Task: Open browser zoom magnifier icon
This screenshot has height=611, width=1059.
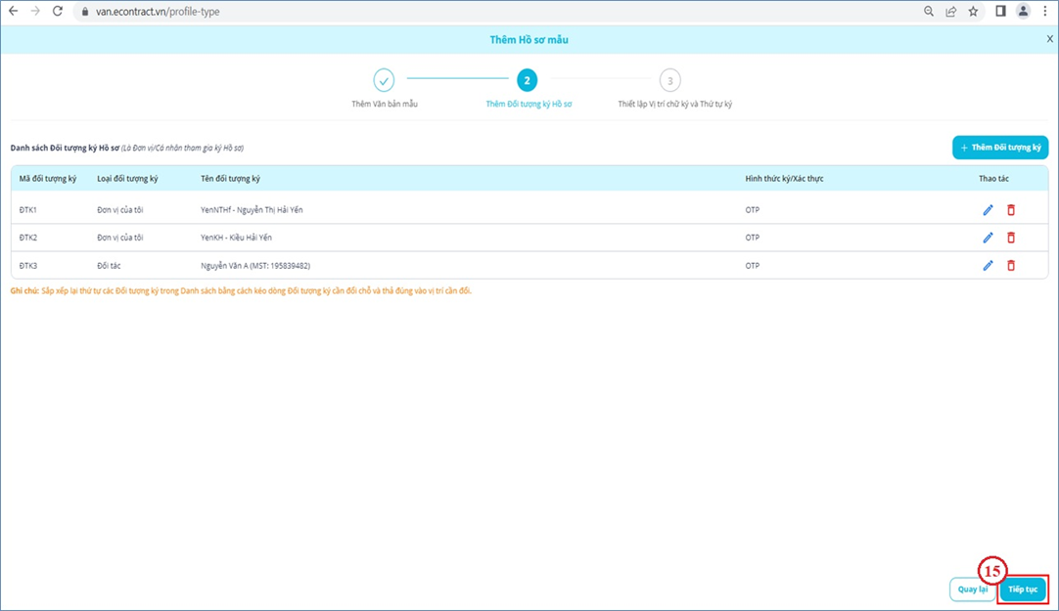Action: pyautogui.click(x=928, y=12)
